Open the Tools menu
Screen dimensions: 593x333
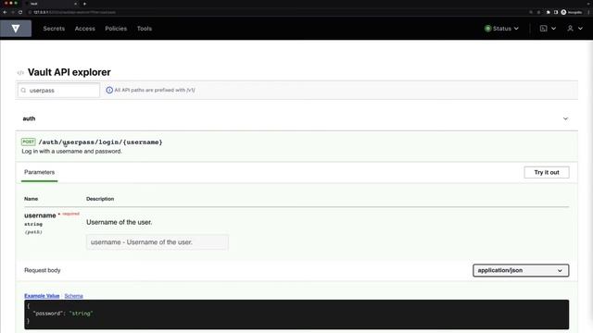pyautogui.click(x=145, y=29)
